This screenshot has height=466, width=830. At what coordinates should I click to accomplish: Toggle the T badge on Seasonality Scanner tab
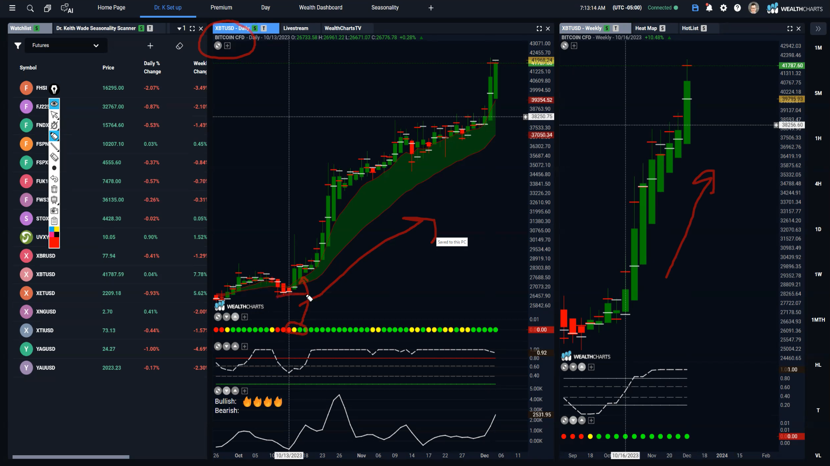tap(150, 28)
